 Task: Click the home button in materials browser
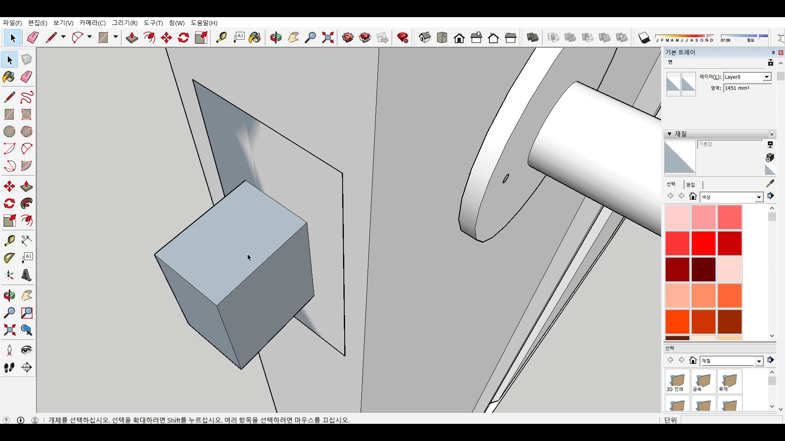pyautogui.click(x=693, y=196)
